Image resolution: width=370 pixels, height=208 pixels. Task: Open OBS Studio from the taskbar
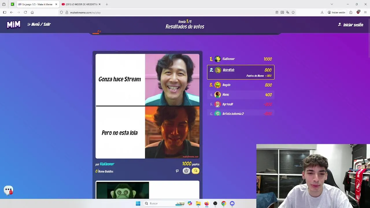[215, 203]
